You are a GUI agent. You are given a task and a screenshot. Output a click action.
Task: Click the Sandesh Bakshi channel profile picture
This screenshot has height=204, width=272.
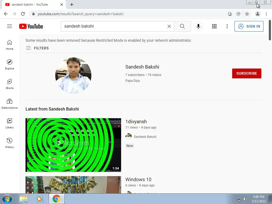[x=73, y=75]
